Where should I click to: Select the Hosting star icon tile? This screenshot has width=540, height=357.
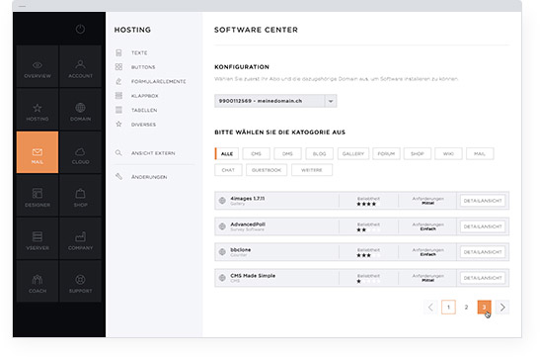pos(38,110)
